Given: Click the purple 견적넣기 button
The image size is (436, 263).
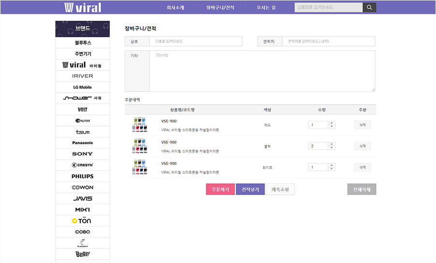Looking at the screenshot, I should [x=250, y=189].
